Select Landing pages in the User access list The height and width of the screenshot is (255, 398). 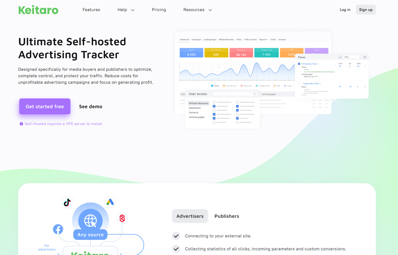[x=197, y=117]
